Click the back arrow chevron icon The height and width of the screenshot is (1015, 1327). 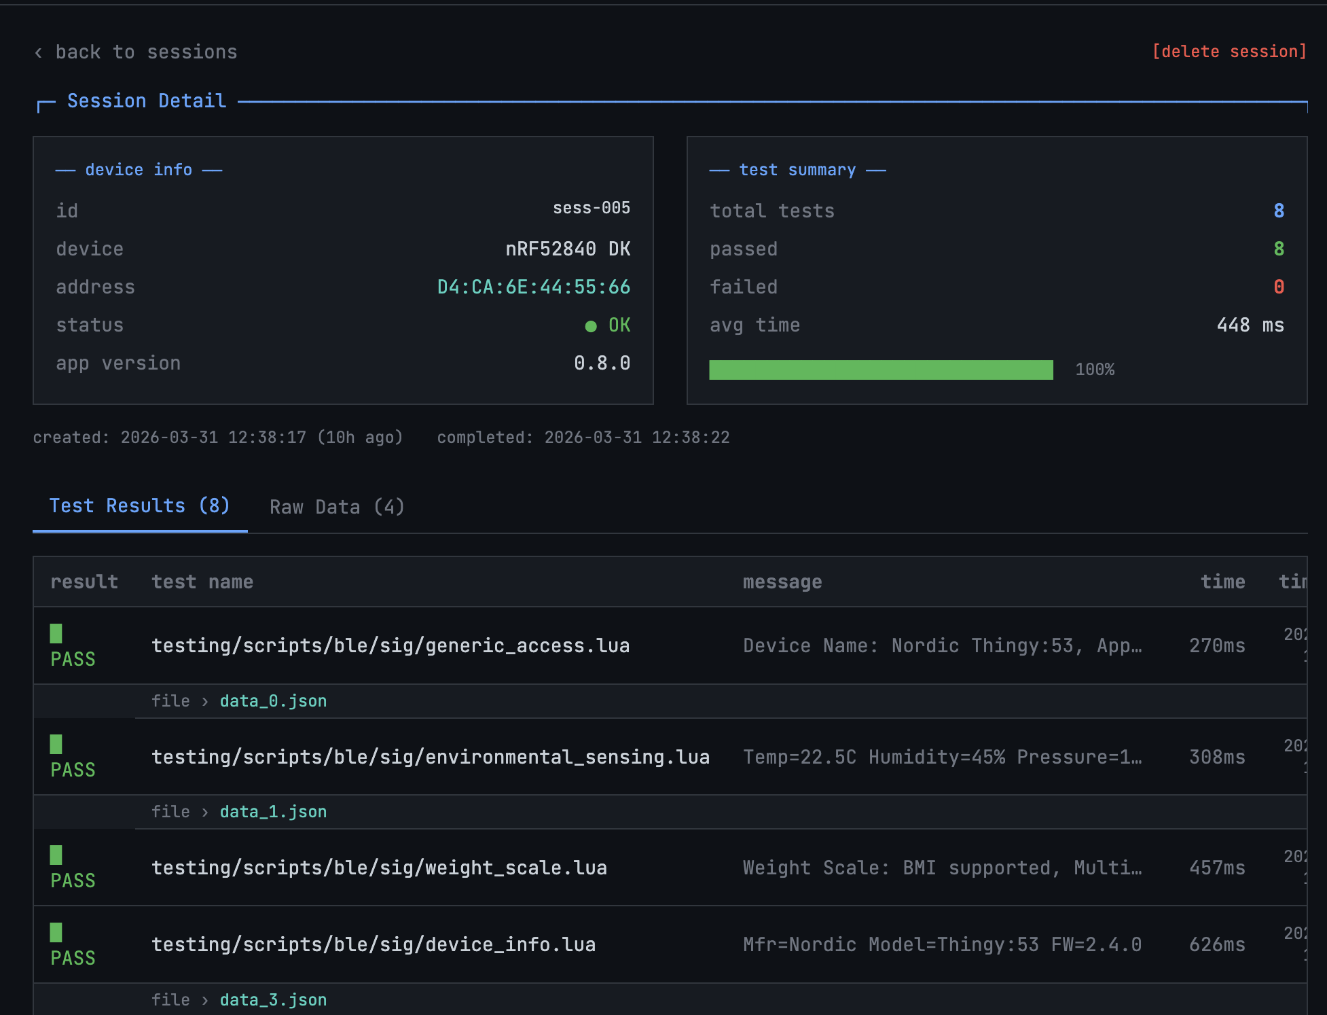(x=39, y=53)
